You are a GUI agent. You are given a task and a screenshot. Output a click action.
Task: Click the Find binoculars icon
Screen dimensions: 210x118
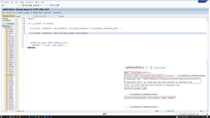pyautogui.click(x=36, y=5)
